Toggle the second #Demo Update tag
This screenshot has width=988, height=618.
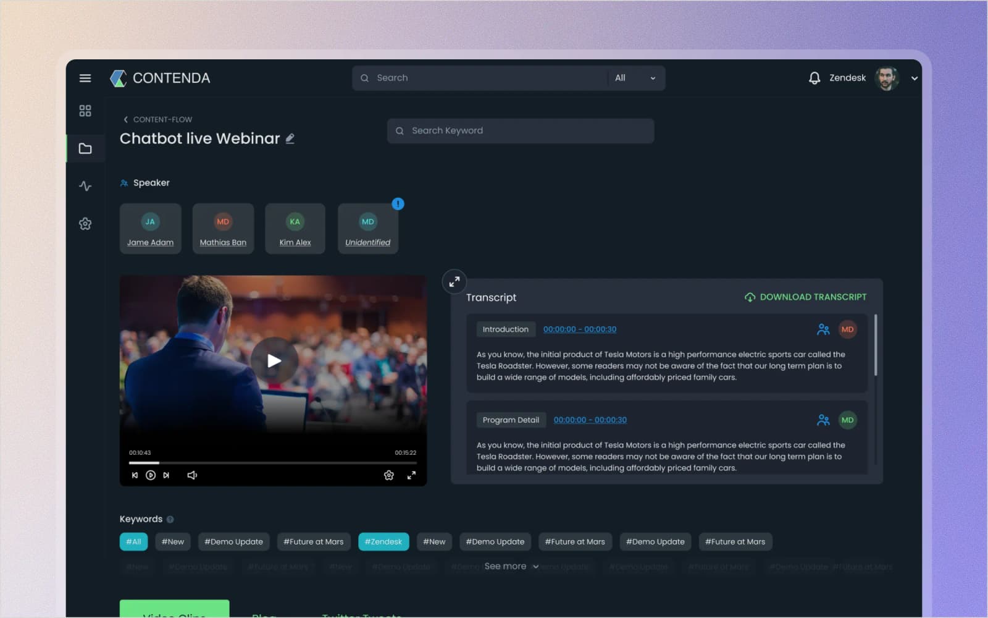pos(495,542)
